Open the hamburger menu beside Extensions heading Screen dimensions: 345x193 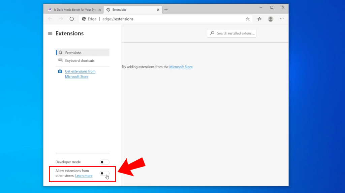coord(50,33)
